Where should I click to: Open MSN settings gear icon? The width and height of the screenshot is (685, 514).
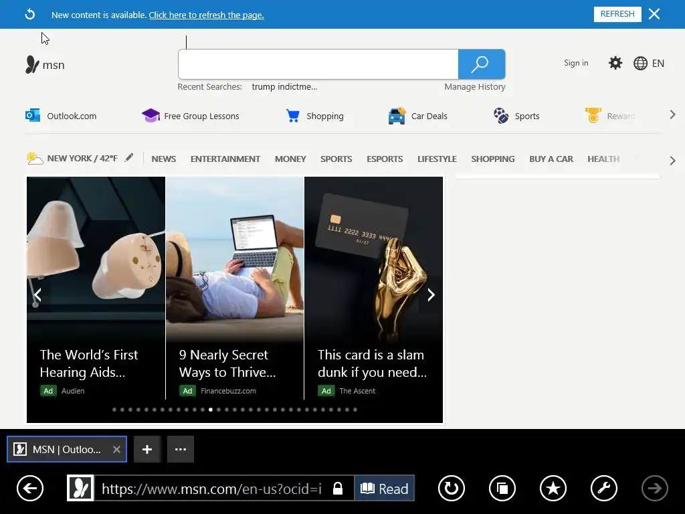coord(615,63)
